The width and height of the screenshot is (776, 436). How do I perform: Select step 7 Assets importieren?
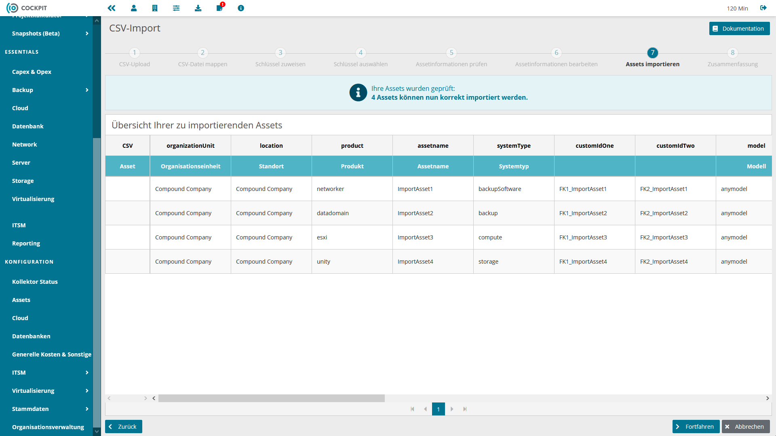pyautogui.click(x=653, y=53)
